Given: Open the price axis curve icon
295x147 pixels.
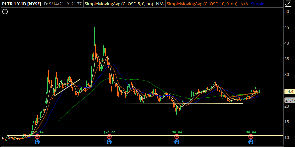Looking at the screenshot, I should click(x=288, y=4).
